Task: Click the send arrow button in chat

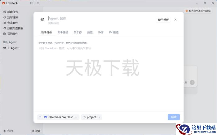Action: tap(192, 82)
